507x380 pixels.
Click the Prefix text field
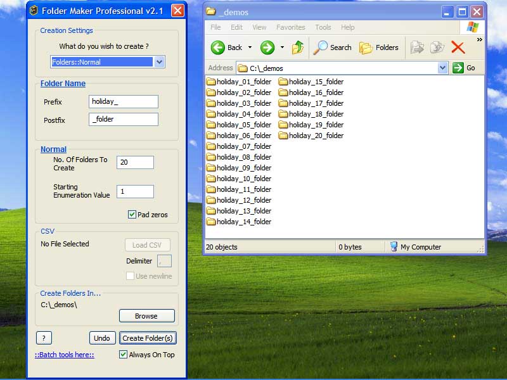pyautogui.click(x=124, y=101)
